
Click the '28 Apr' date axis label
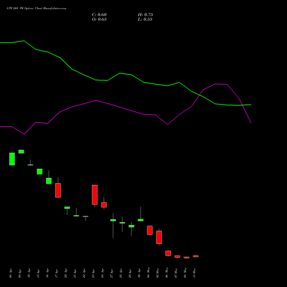coord(121,273)
